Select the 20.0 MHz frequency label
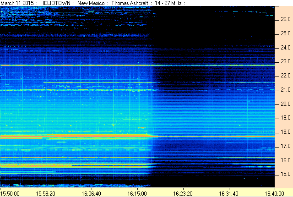This screenshot has width=293, height=197. point(286,104)
